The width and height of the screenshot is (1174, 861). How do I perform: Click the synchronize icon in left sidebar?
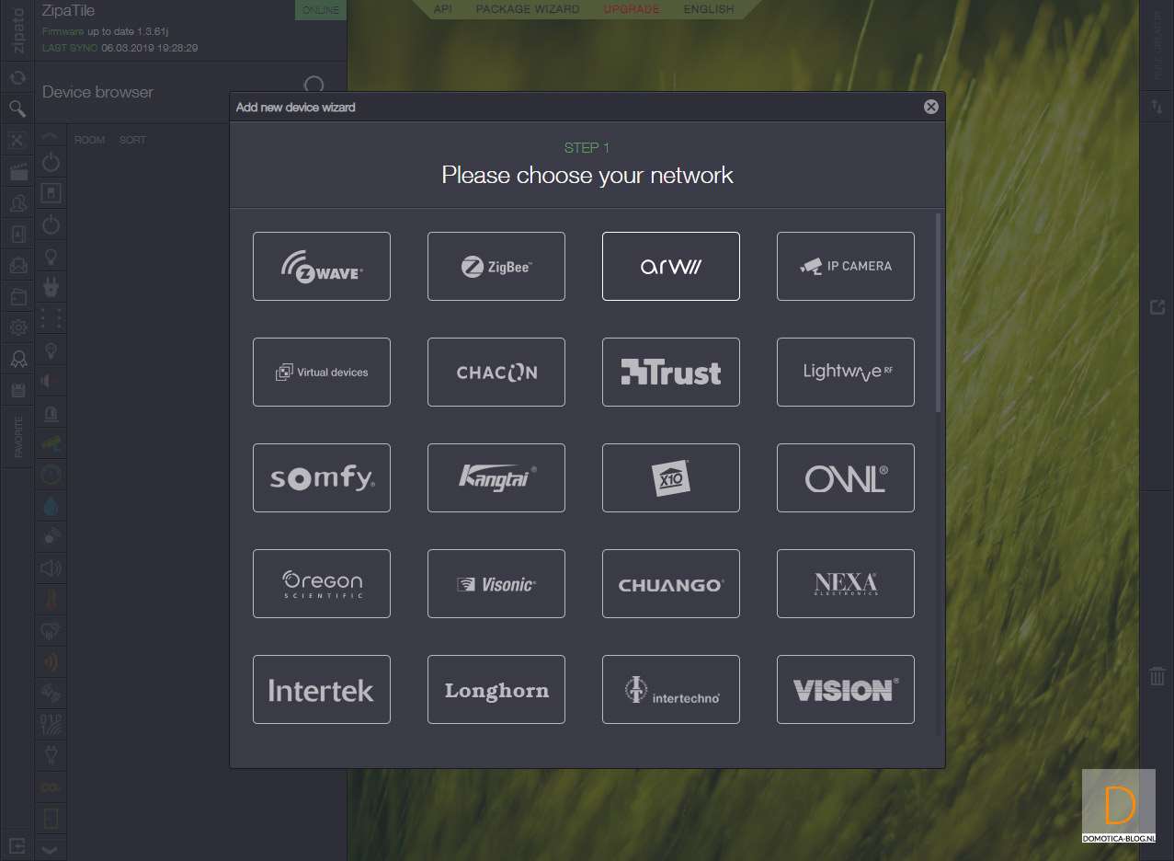(x=17, y=78)
